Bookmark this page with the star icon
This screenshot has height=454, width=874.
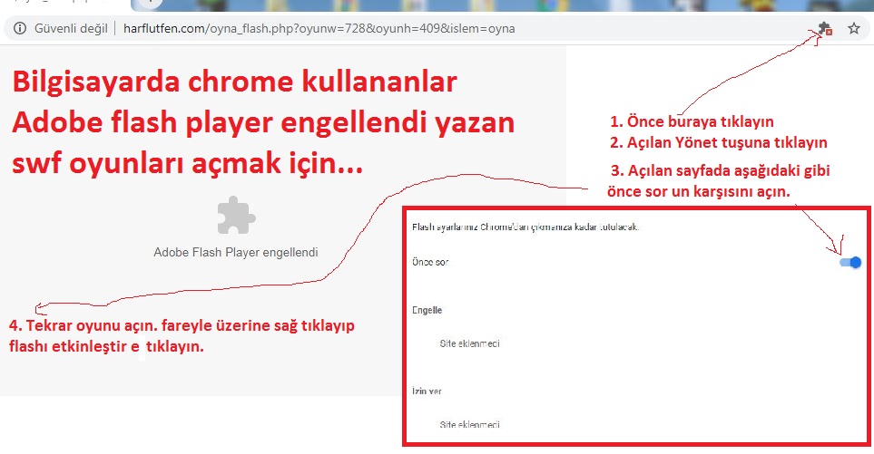point(853,28)
